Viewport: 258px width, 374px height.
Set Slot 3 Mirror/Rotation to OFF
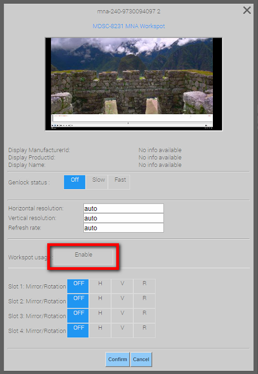point(78,316)
